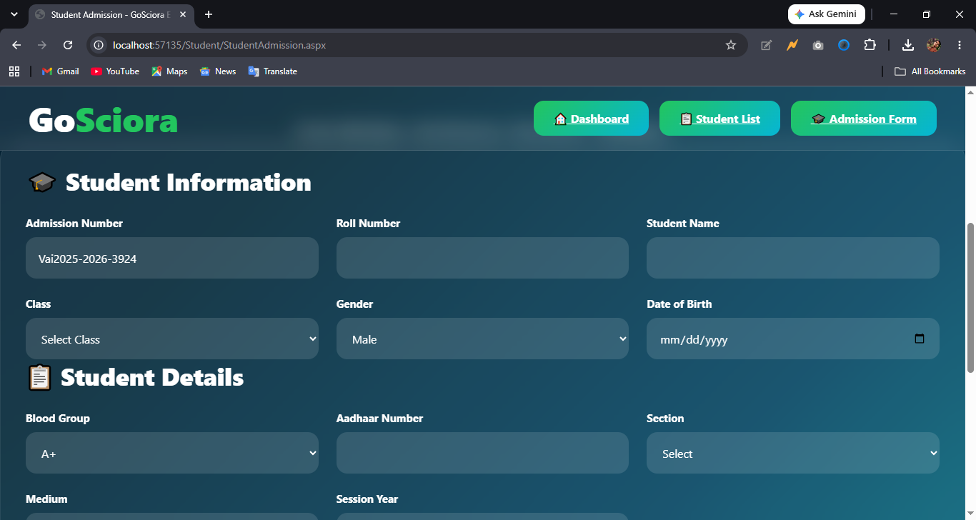
Task: Reload the Student Admission page
Action: coord(68,45)
